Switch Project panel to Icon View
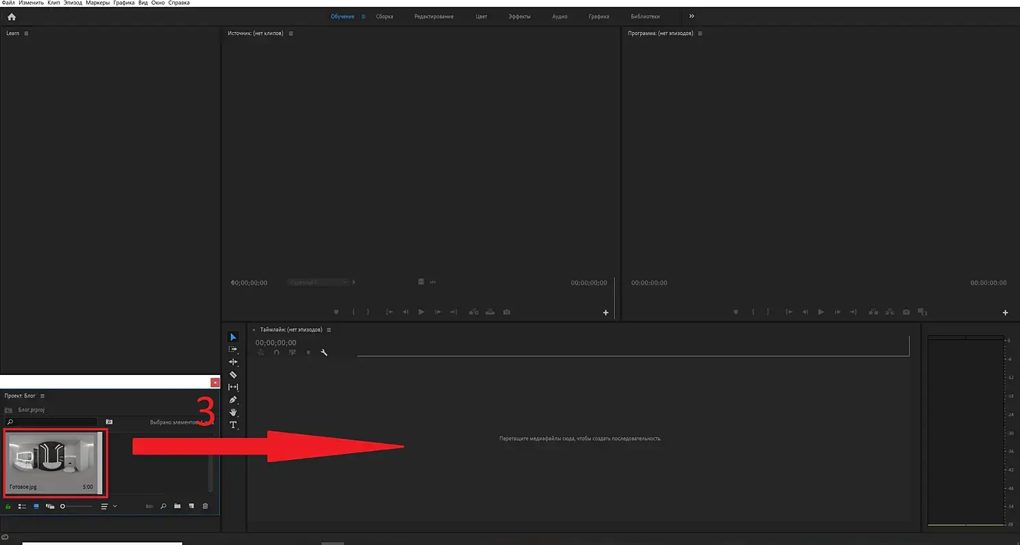This screenshot has height=545, width=1020. pos(36,507)
